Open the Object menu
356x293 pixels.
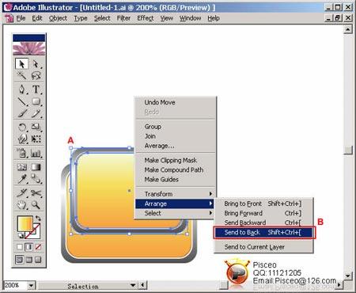tap(58, 18)
